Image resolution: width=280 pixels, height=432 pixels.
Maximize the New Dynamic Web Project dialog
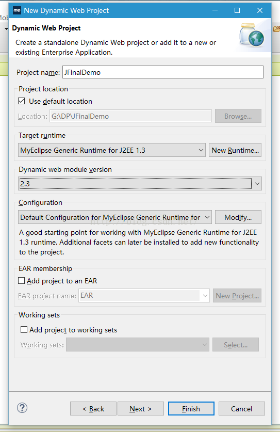pyautogui.click(x=237, y=10)
